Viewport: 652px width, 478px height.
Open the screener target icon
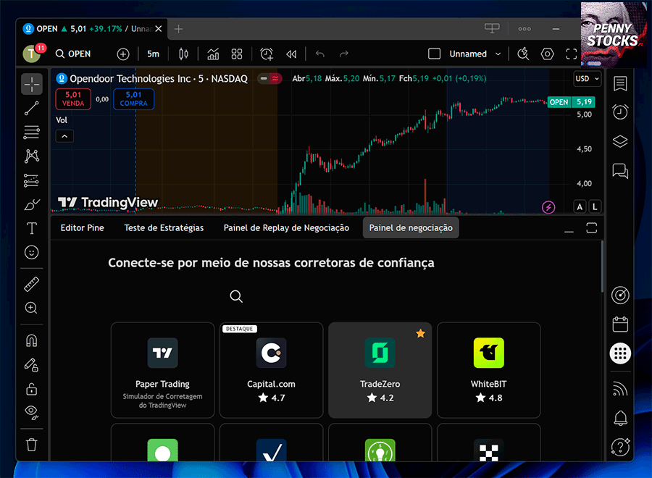point(620,295)
